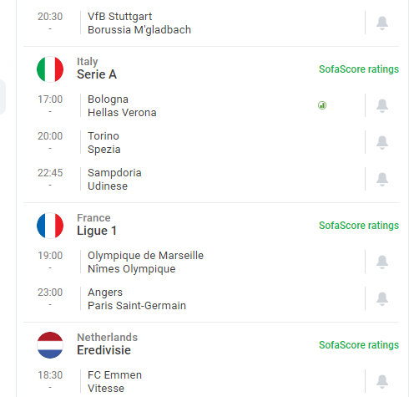
Task: Open the VfB Stuttgart vs Borussia M'gladbach match
Action: point(194,23)
